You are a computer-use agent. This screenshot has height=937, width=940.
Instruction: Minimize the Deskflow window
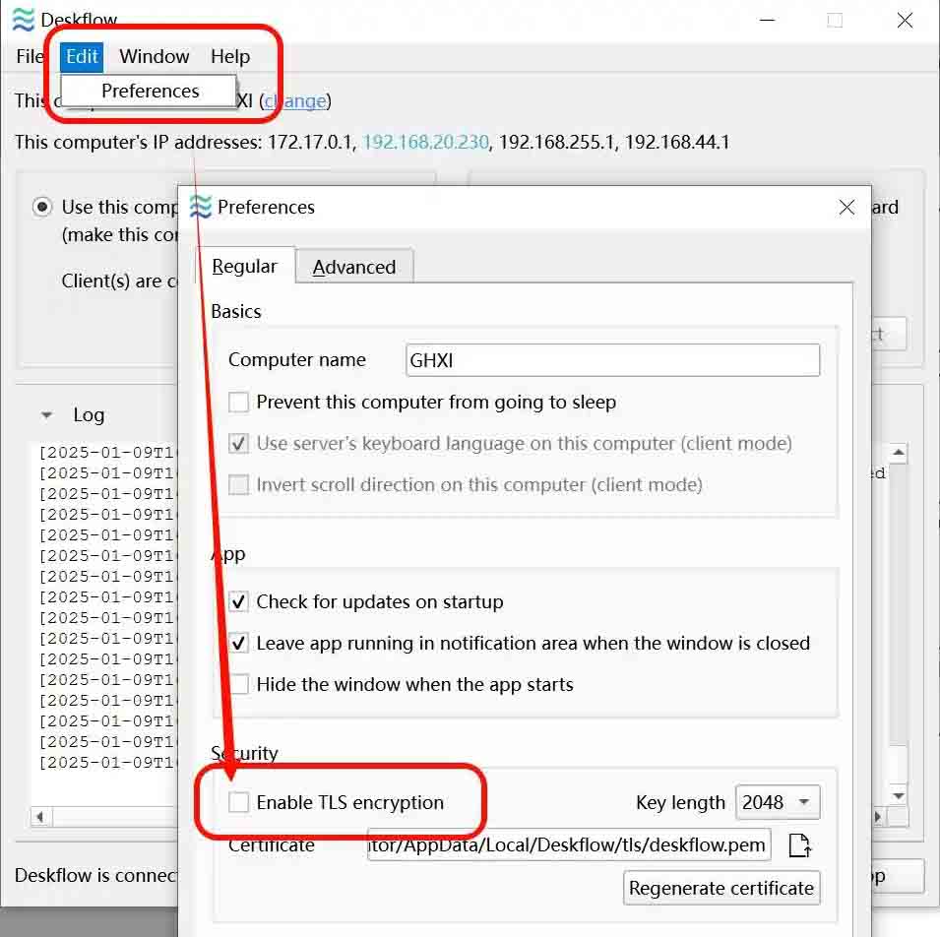[768, 20]
